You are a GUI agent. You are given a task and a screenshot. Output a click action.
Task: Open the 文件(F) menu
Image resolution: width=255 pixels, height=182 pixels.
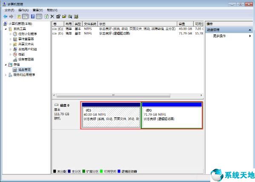(x=9, y=10)
